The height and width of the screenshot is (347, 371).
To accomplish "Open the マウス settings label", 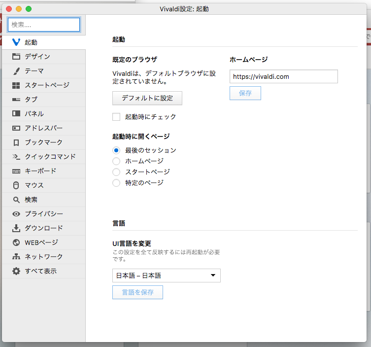I will 34,185.
